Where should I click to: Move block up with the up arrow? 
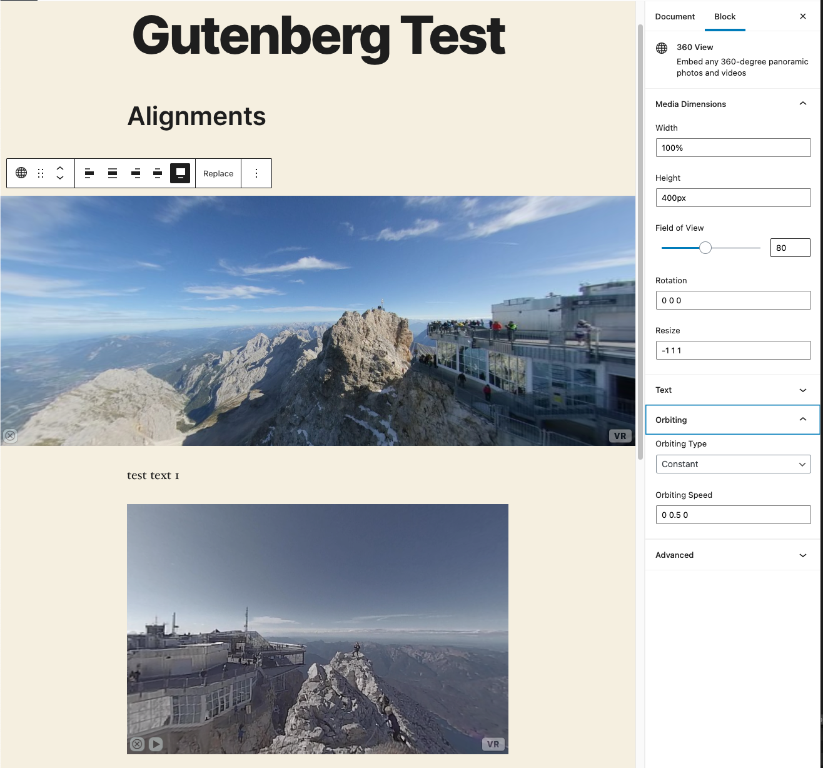coord(60,168)
